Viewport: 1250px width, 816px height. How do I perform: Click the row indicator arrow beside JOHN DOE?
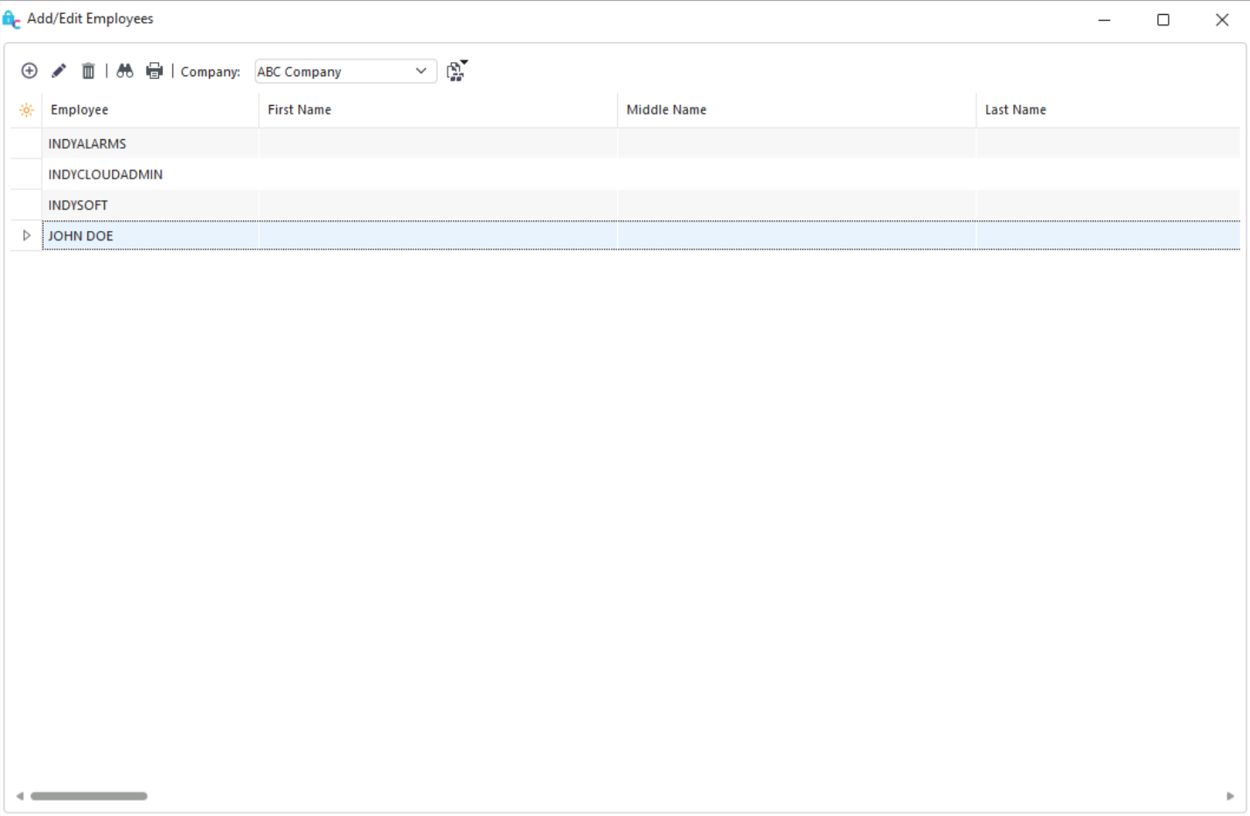coord(26,235)
